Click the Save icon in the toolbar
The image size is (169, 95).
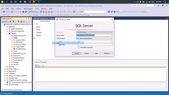23,12
